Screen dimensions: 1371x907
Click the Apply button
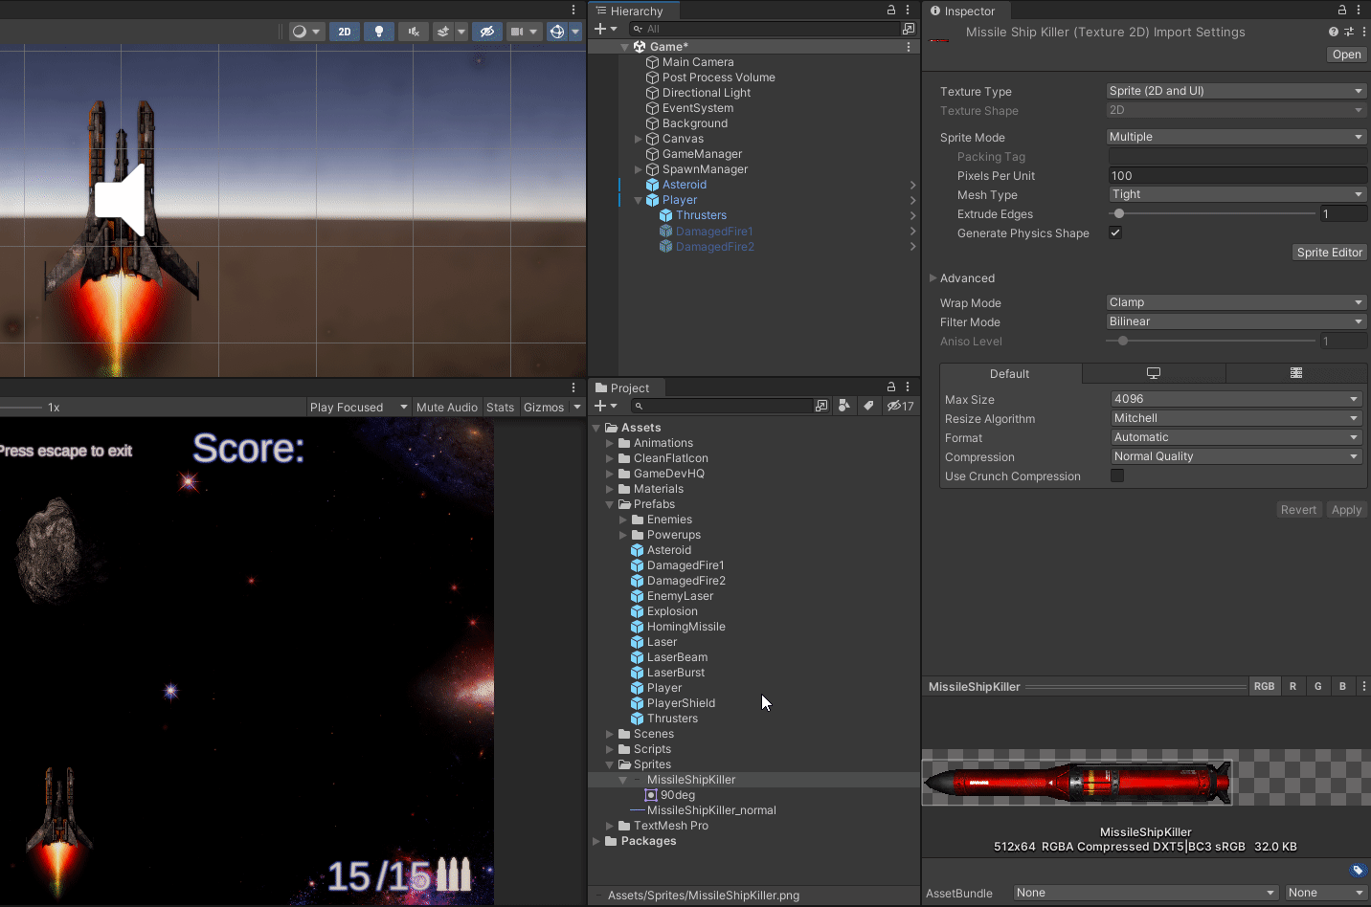1346,510
